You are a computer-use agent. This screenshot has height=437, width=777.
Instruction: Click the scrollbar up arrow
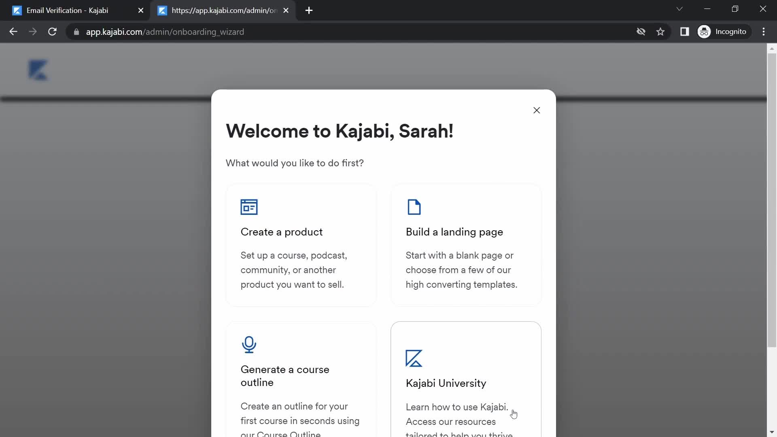coord(772,48)
